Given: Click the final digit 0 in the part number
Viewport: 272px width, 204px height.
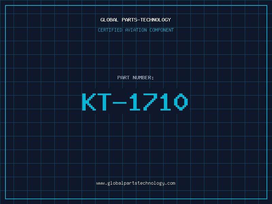Looking at the screenshot, I should pos(181,102).
